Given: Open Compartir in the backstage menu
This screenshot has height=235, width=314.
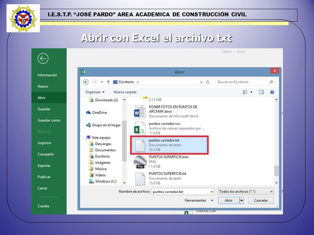Looking at the screenshot, I should (x=46, y=154).
